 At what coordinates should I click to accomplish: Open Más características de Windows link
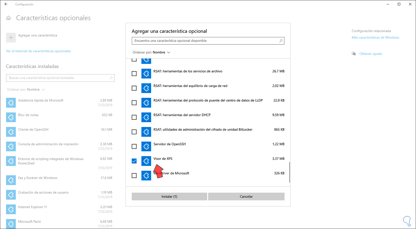pos(375,37)
